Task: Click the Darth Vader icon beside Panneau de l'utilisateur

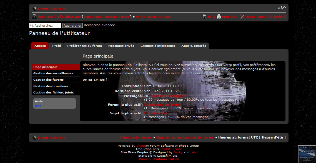Action: click(34, 17)
